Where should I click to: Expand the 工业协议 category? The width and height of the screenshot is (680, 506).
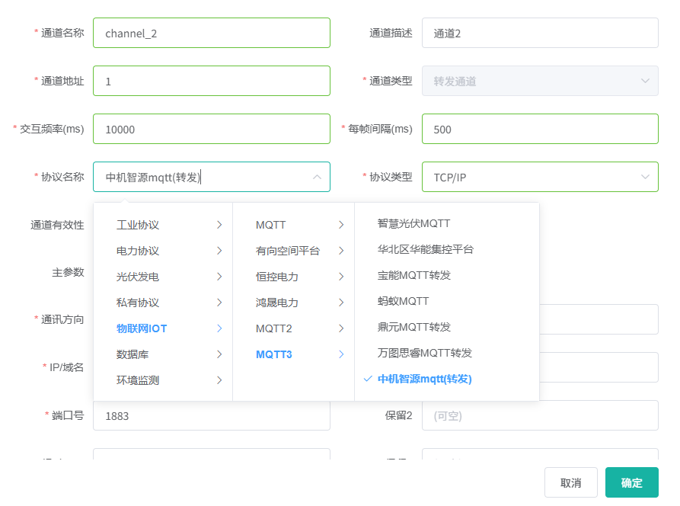[x=162, y=226]
